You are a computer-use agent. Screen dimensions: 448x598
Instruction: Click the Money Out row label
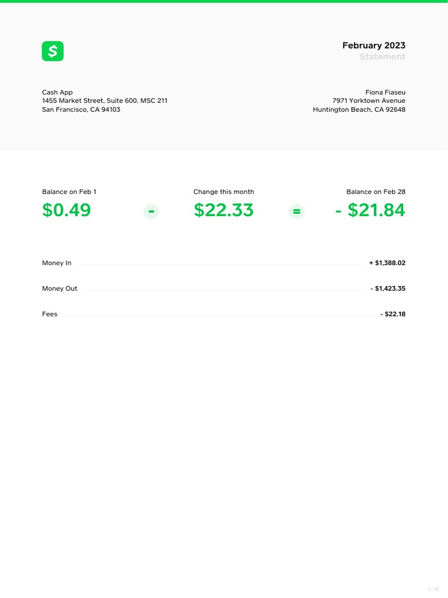(60, 288)
